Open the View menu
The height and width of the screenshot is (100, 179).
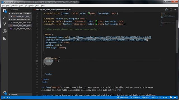tap(21, 6)
